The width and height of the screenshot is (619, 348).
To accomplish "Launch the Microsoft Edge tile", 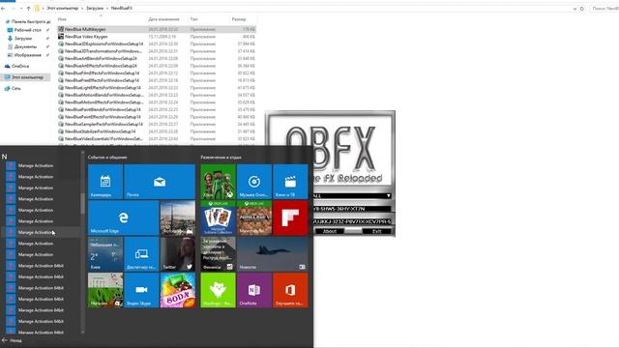I will pyautogui.click(x=123, y=217).
